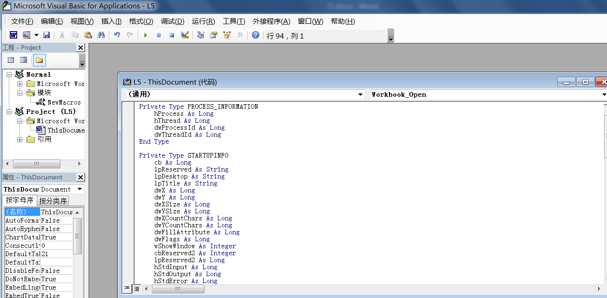The width and height of the screenshot is (607, 298).
Task: Open the ThisDocument object dropdown in Properties
Action: coord(80,189)
